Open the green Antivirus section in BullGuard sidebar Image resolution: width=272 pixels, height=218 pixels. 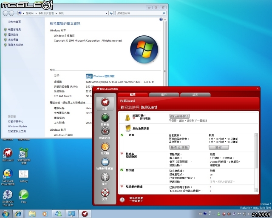105,118
